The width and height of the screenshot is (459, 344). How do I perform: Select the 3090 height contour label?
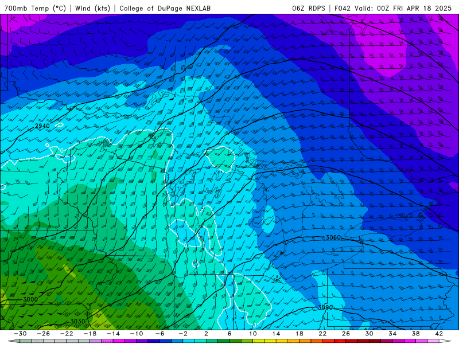(x=325, y=307)
